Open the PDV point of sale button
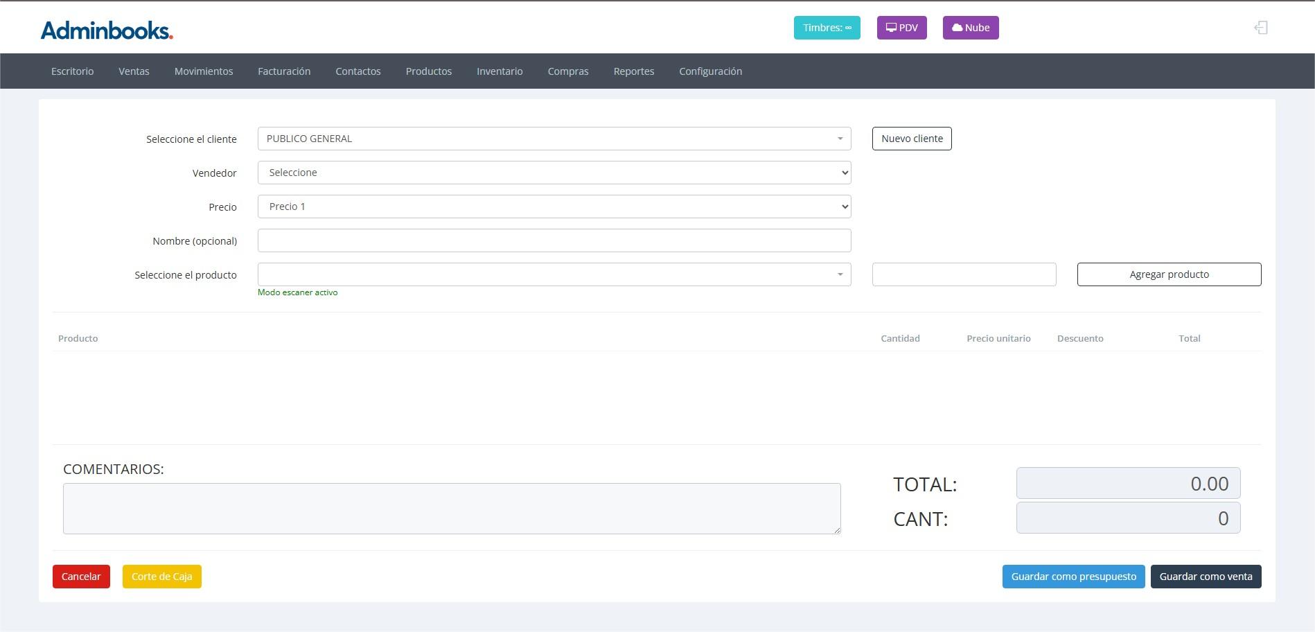1315x632 pixels. [x=901, y=28]
